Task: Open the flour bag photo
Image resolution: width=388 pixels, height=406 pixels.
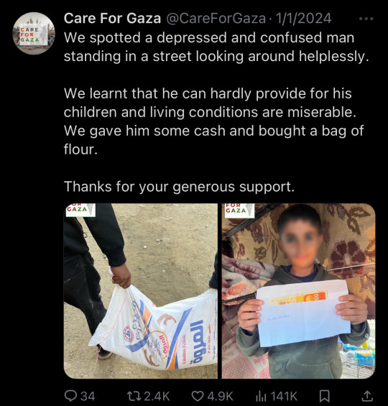Action: coord(141,291)
